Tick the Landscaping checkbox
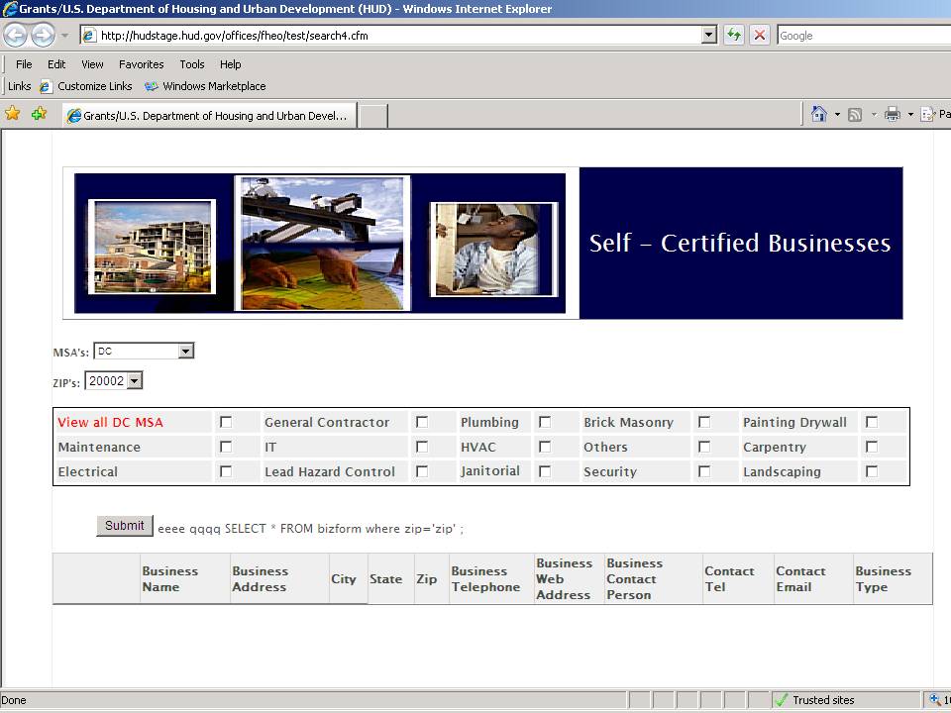This screenshot has width=951, height=713. pyautogui.click(x=872, y=471)
